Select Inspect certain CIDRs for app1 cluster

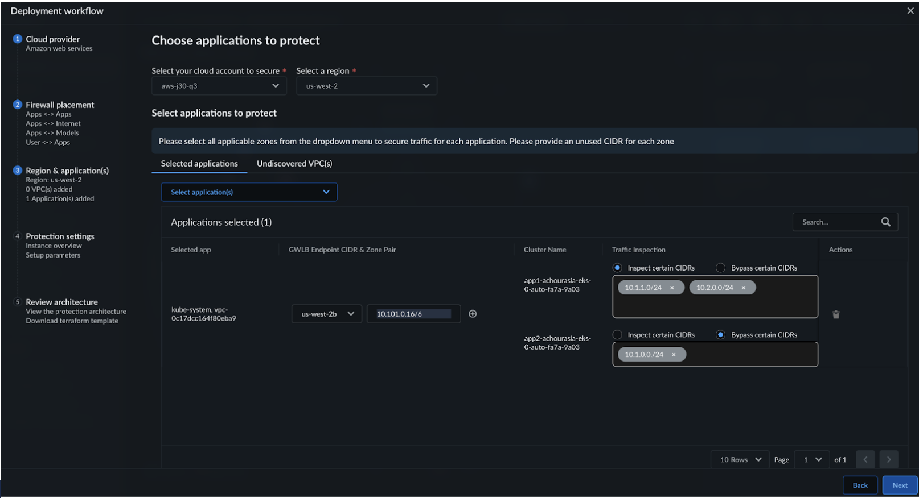tap(617, 268)
